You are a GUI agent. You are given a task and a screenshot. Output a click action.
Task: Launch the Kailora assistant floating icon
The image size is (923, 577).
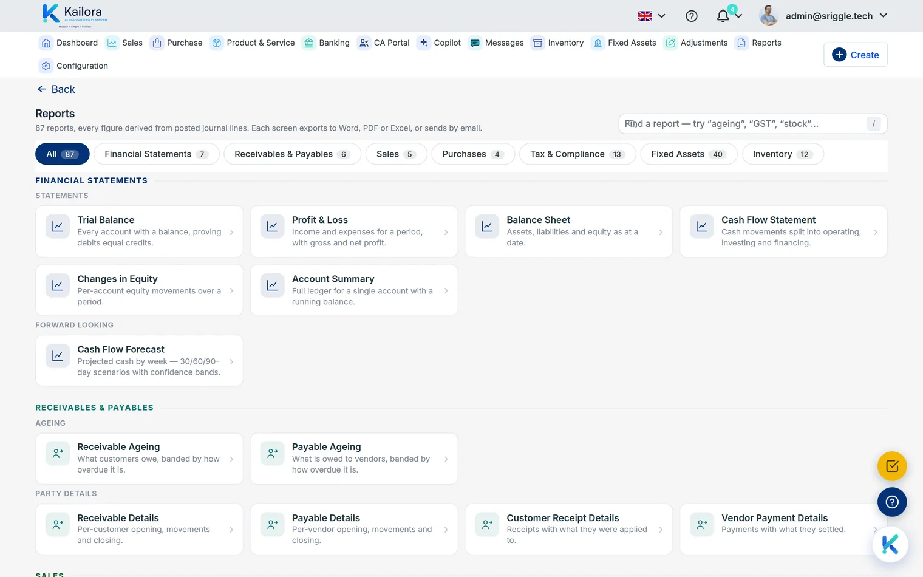(890, 544)
